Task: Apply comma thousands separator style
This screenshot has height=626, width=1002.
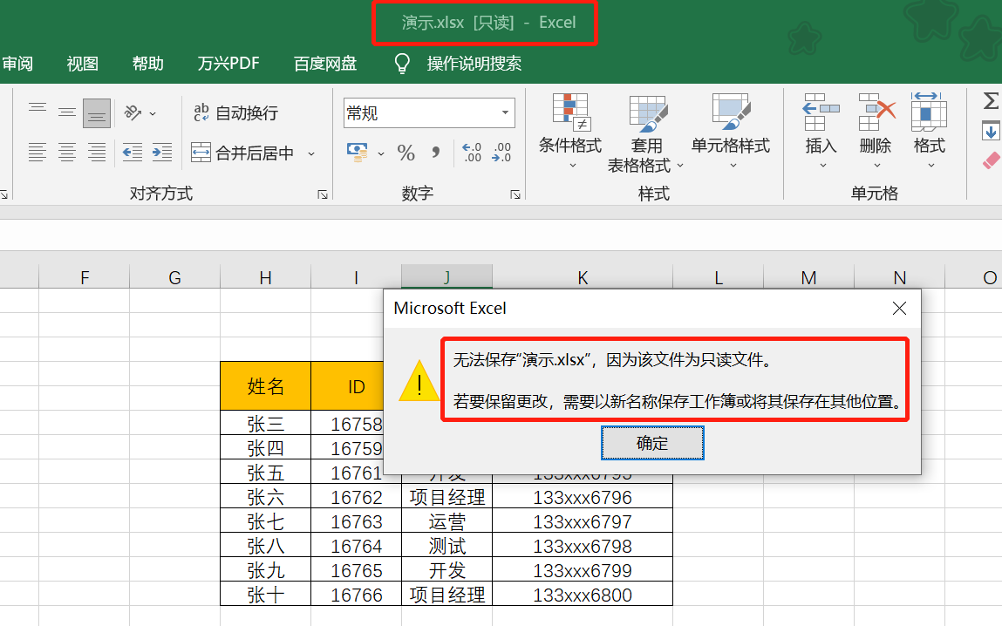Action: (x=436, y=153)
